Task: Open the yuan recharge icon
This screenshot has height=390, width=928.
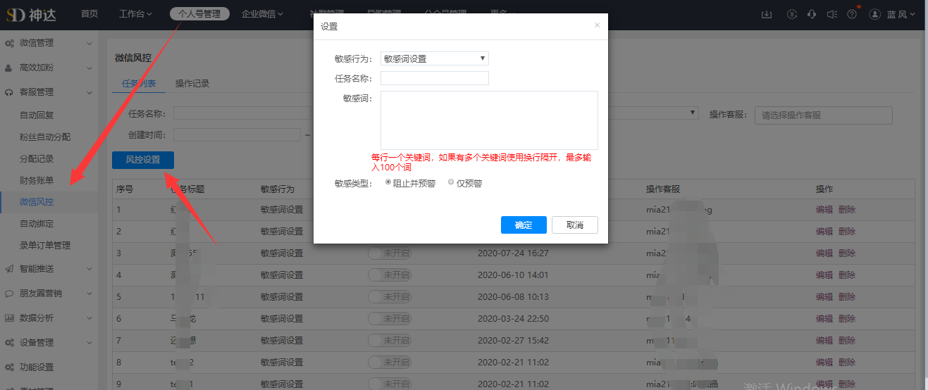Action: pos(792,14)
